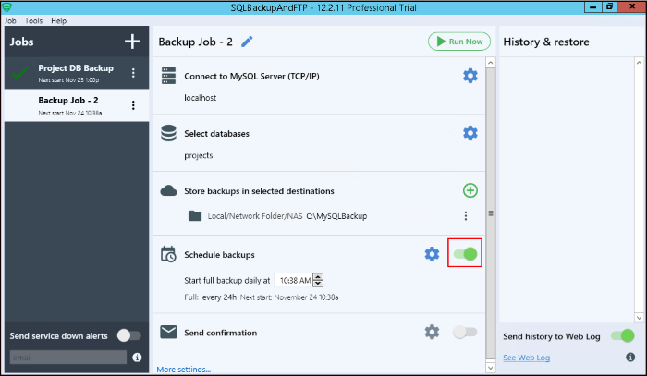This screenshot has width=647, height=376.
Task: Click the email address input field
Action: tap(67, 357)
